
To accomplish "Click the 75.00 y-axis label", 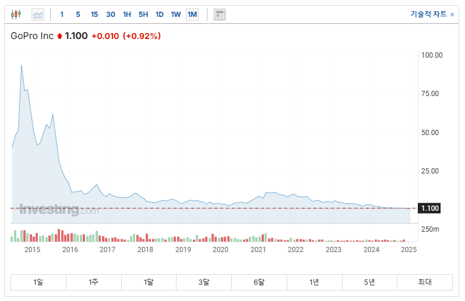I will tap(430, 94).
